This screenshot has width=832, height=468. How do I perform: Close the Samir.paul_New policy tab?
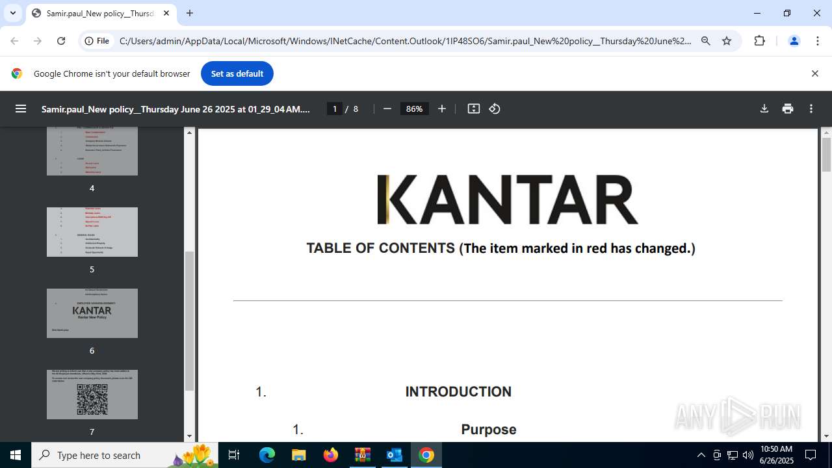pos(166,13)
